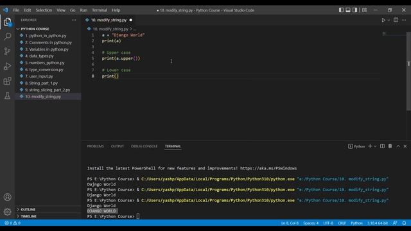Maximize the panel size chevron
The height and width of the screenshot is (231, 411).
[398, 146]
